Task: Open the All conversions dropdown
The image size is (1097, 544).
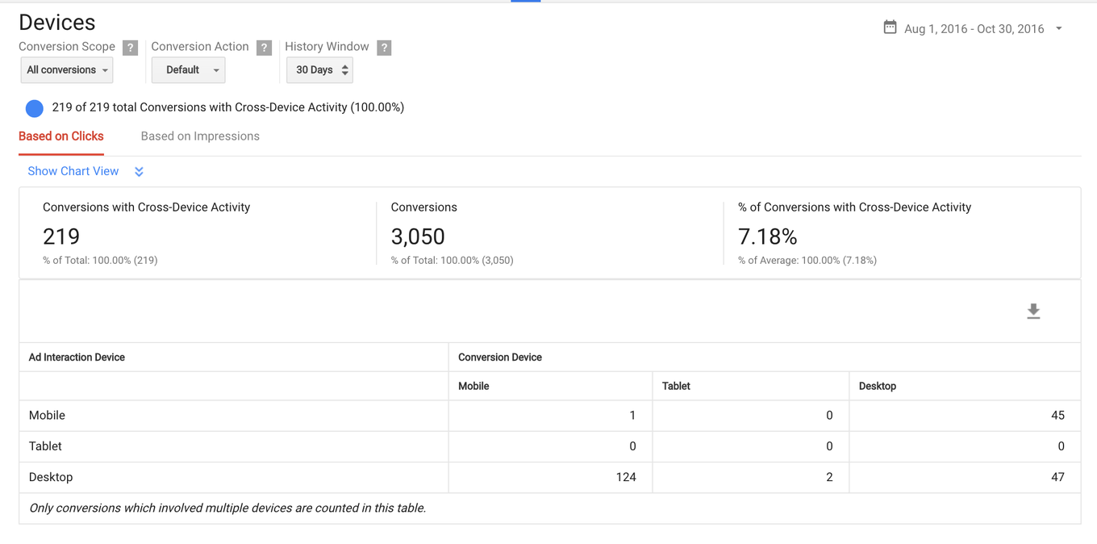Action: 66,70
